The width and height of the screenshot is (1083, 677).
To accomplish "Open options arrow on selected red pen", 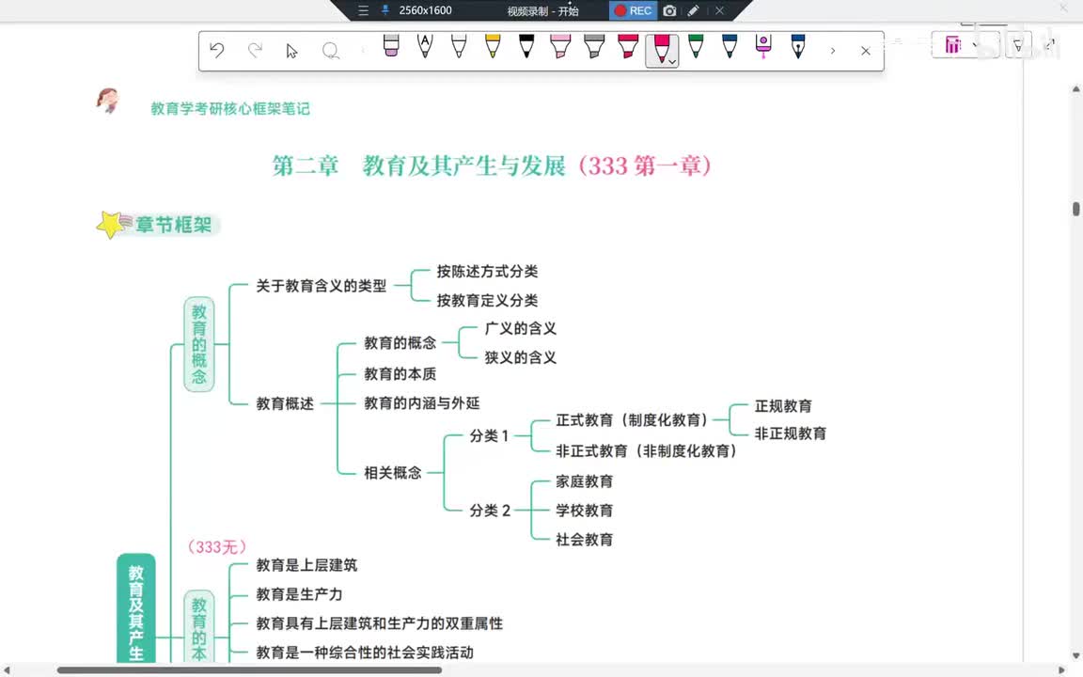I will [x=672, y=62].
